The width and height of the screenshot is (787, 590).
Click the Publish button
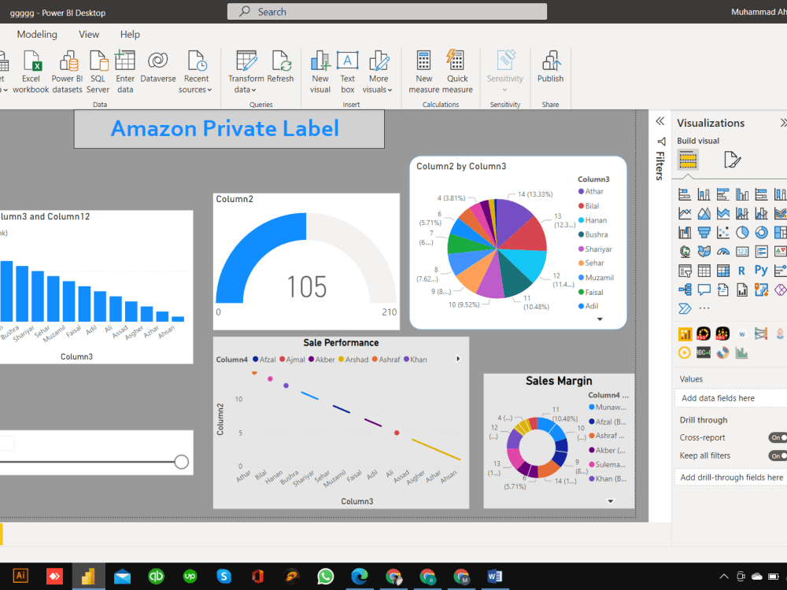pos(551,66)
